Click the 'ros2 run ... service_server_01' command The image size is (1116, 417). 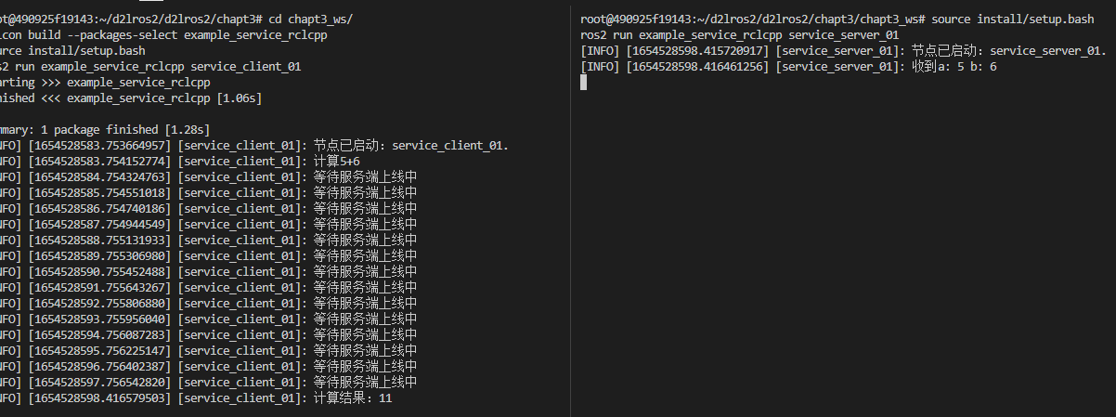[x=739, y=35]
